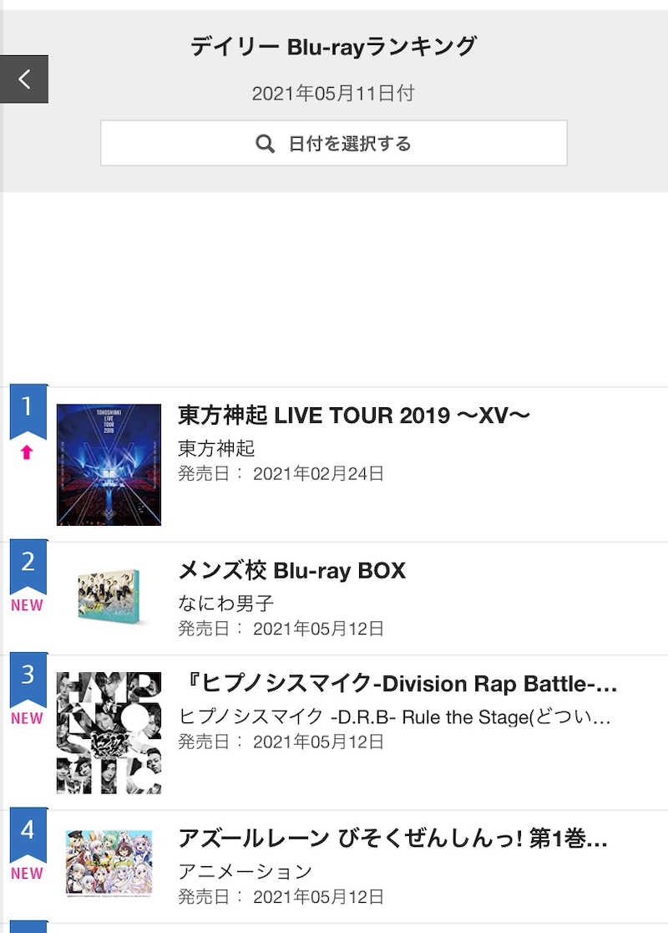Click the rank 4 blue badge

[x=28, y=832]
